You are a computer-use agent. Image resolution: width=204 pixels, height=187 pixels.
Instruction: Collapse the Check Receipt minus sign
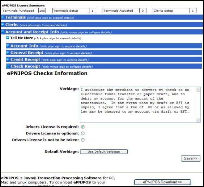pyautogui.click(x=8, y=66)
